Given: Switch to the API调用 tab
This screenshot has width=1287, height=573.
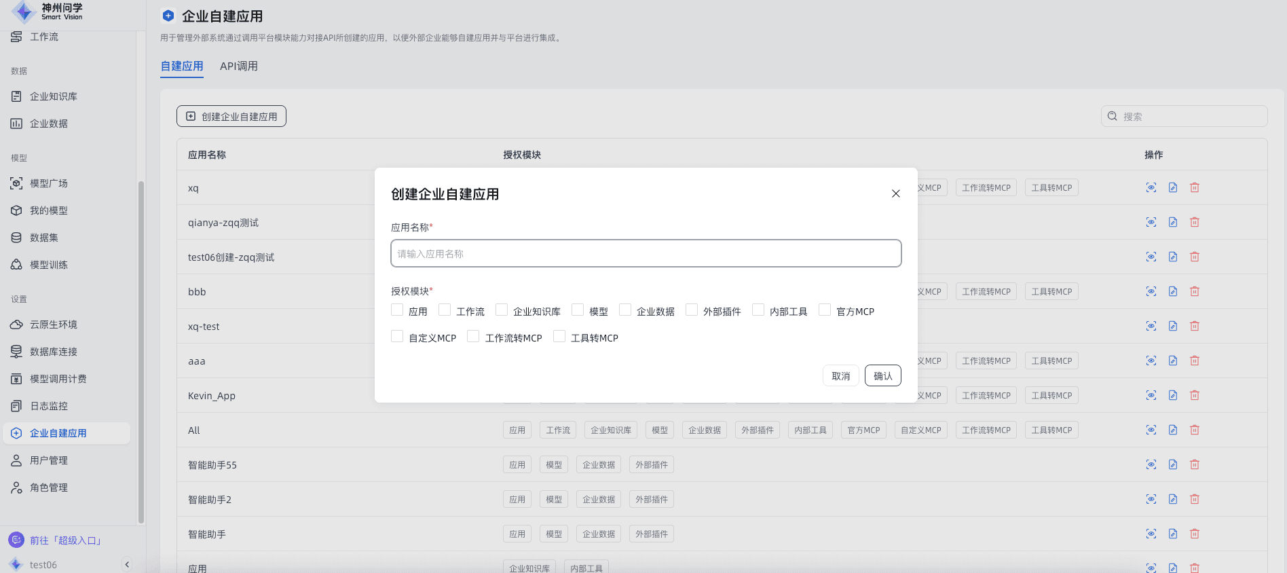Looking at the screenshot, I should pyautogui.click(x=238, y=66).
